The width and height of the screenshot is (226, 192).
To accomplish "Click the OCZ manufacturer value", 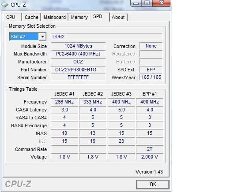I will coord(78,62).
